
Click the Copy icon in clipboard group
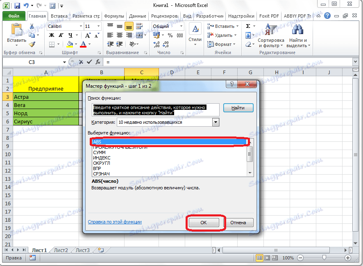coord(32,35)
